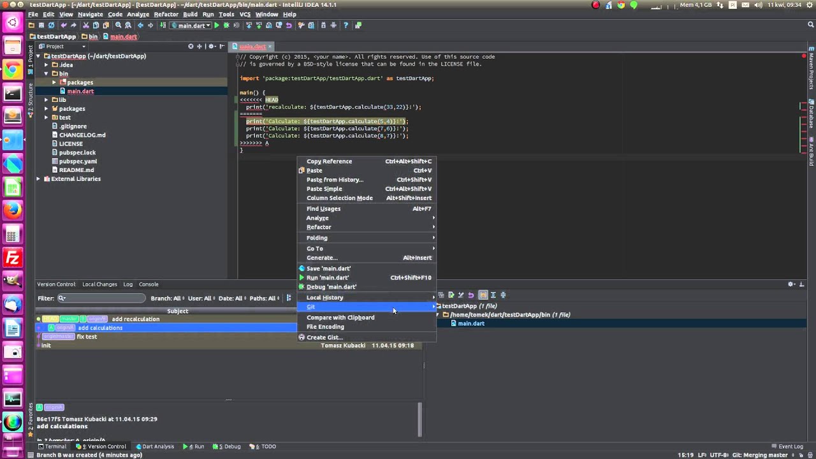
Task: Click the Paste toolbar icon
Action: coord(106,25)
